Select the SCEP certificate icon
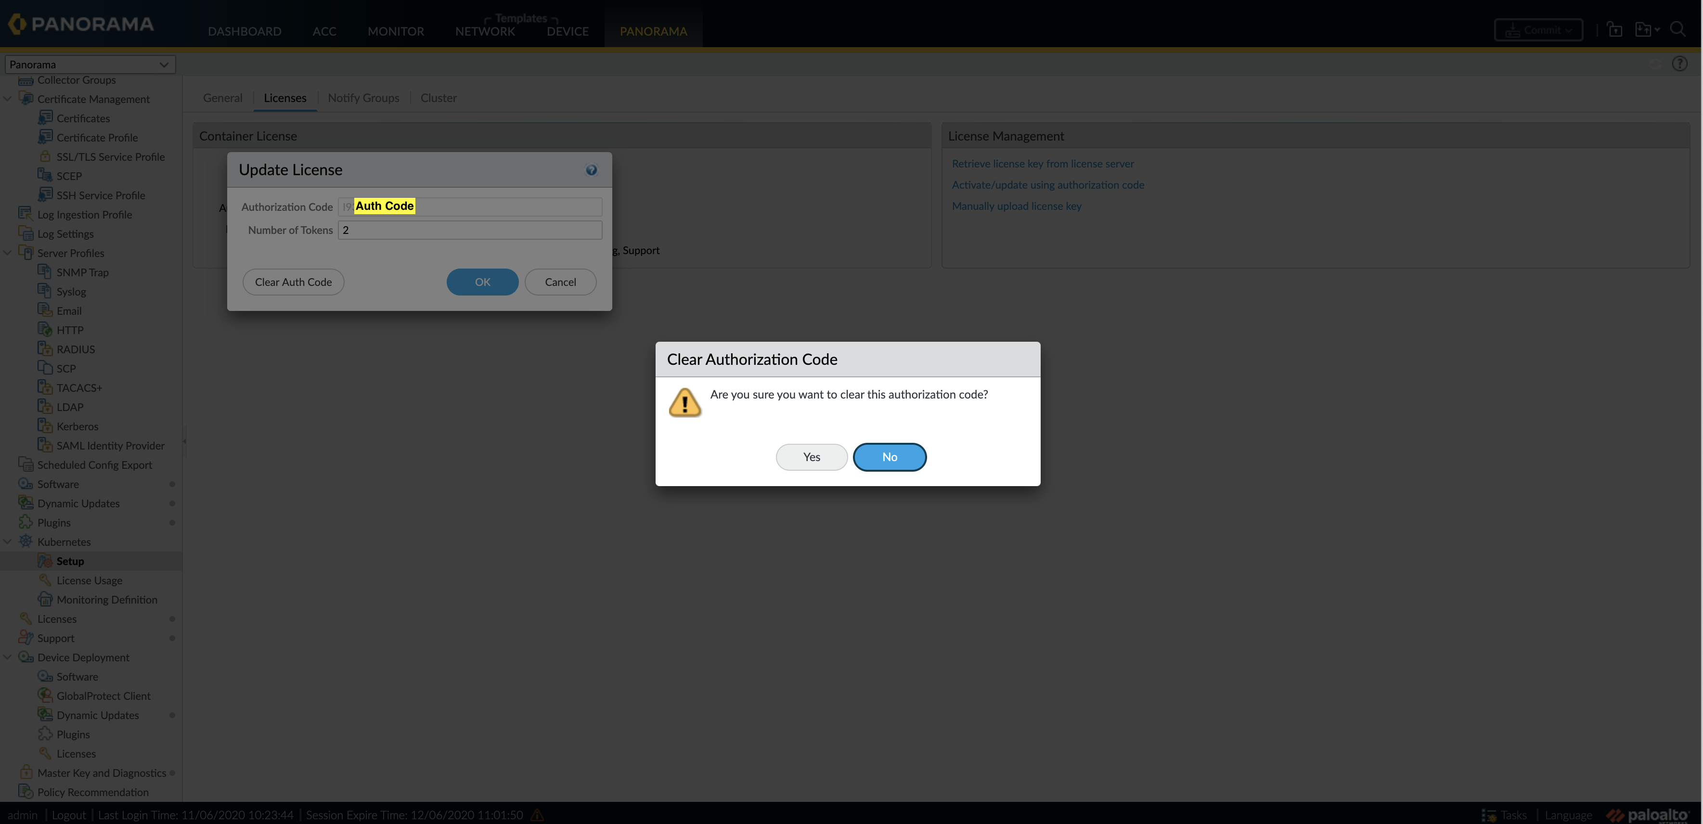Screen dimensions: 1703x824 (x=45, y=175)
